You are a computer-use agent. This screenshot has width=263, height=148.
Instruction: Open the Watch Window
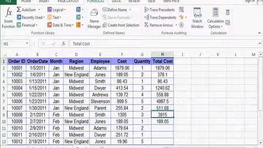197,18
